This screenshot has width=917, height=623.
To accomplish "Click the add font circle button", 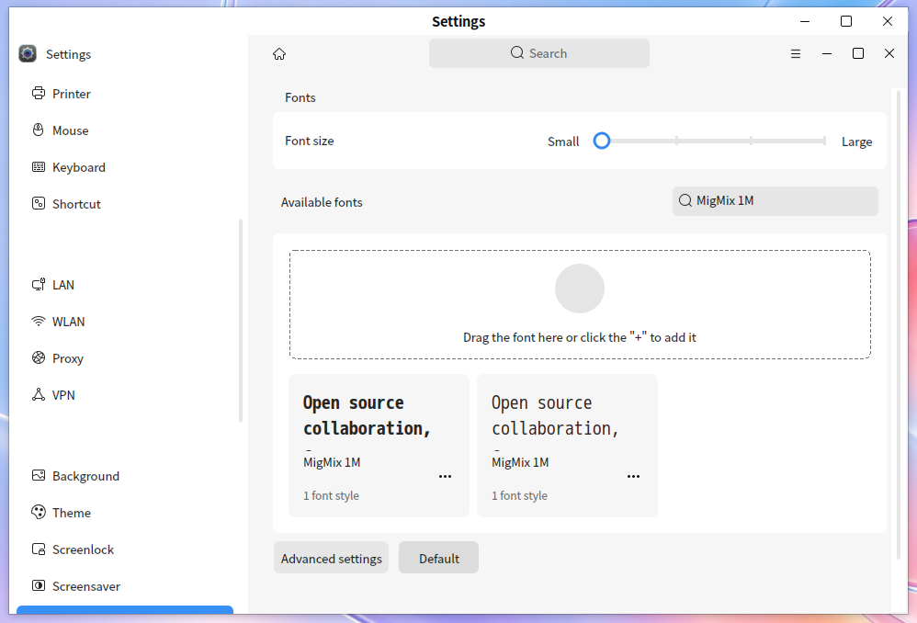I will (580, 289).
